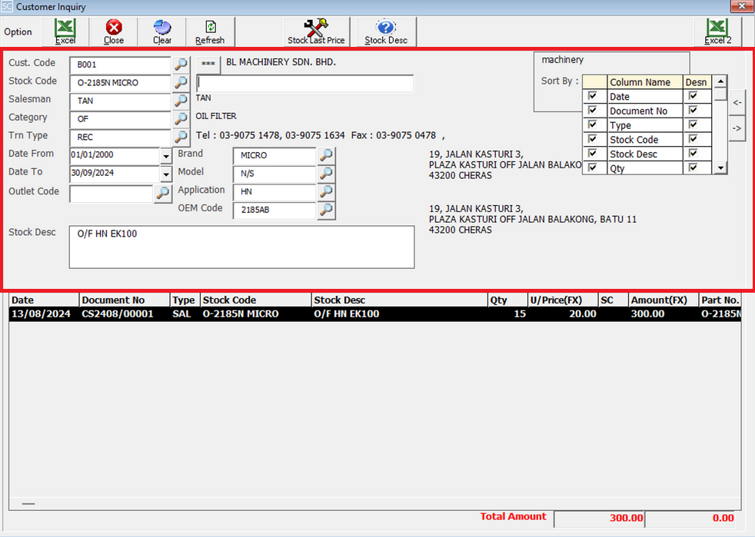Toggle the Type sort column checkbox

(x=593, y=124)
